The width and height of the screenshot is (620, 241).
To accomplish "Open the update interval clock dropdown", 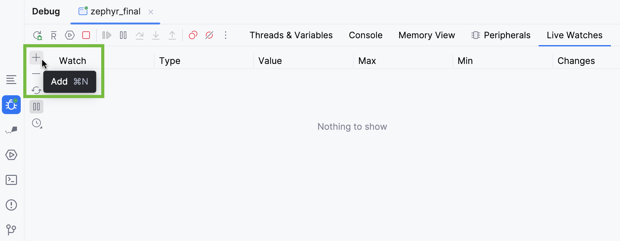I will 36,123.
